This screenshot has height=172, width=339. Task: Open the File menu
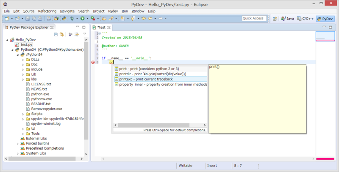tap(7, 11)
